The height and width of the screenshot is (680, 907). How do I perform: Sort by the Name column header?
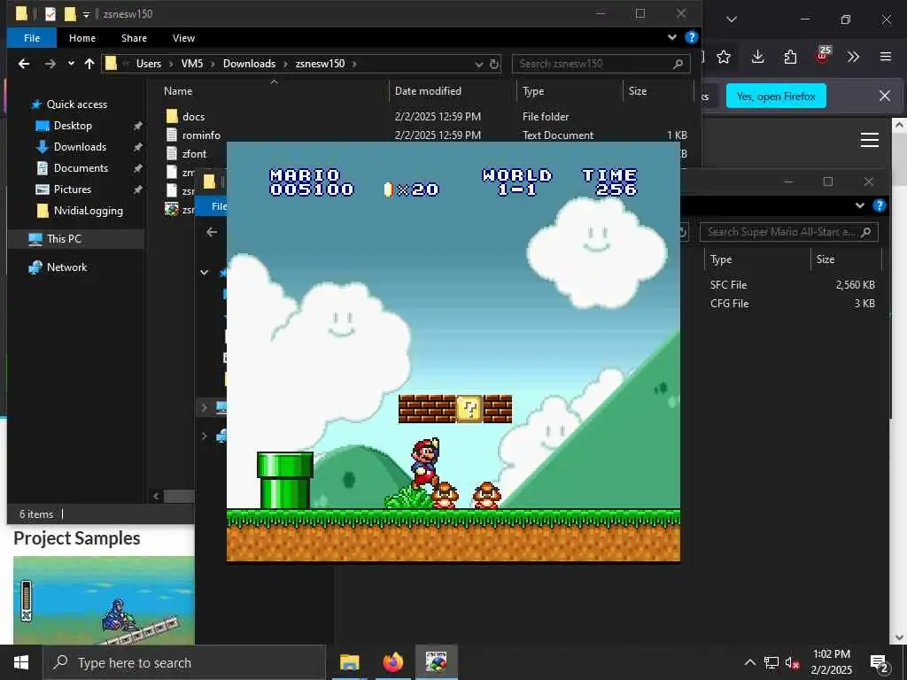(x=178, y=91)
